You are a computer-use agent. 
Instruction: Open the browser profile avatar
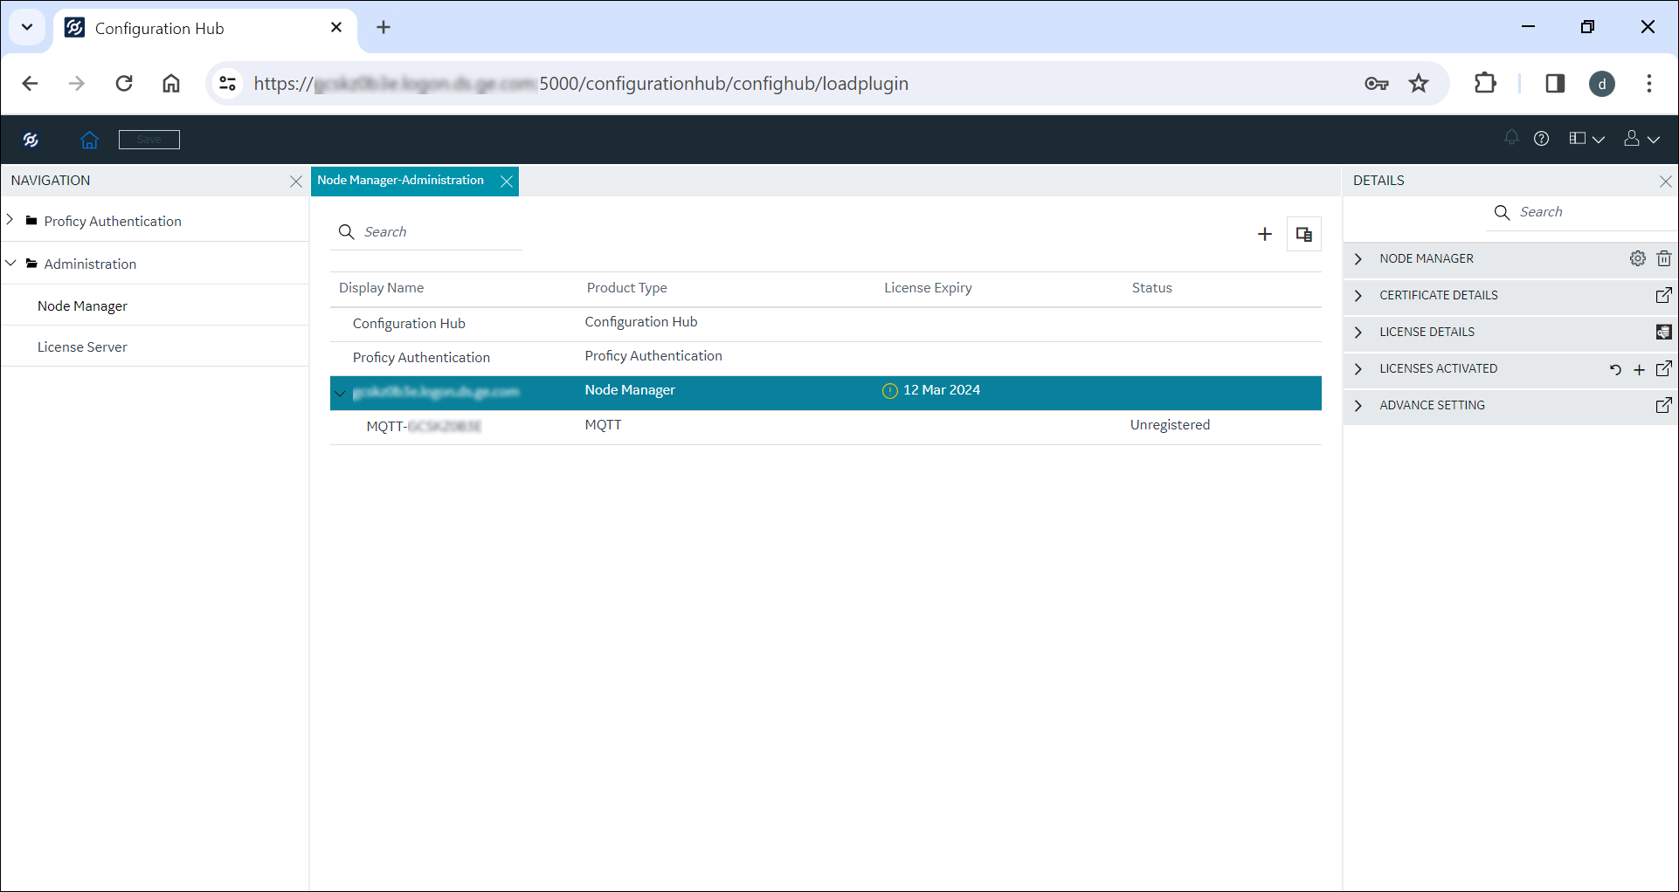(1602, 84)
